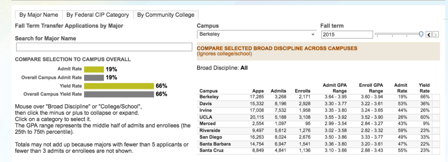Click the Fall term slider handle
Screen dimensions: 448x162
421,34
